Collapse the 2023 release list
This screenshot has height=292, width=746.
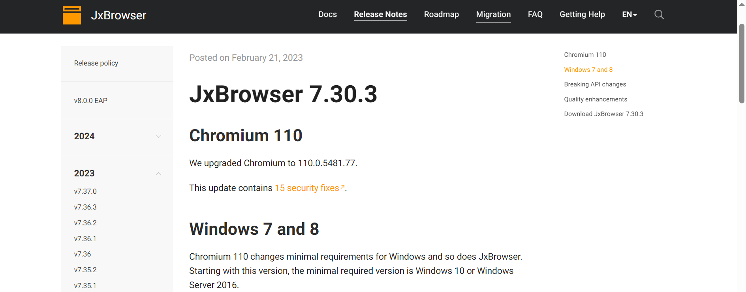tap(158, 174)
